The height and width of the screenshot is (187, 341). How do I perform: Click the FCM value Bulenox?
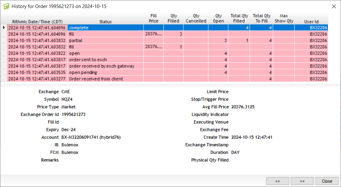(x=70, y=152)
